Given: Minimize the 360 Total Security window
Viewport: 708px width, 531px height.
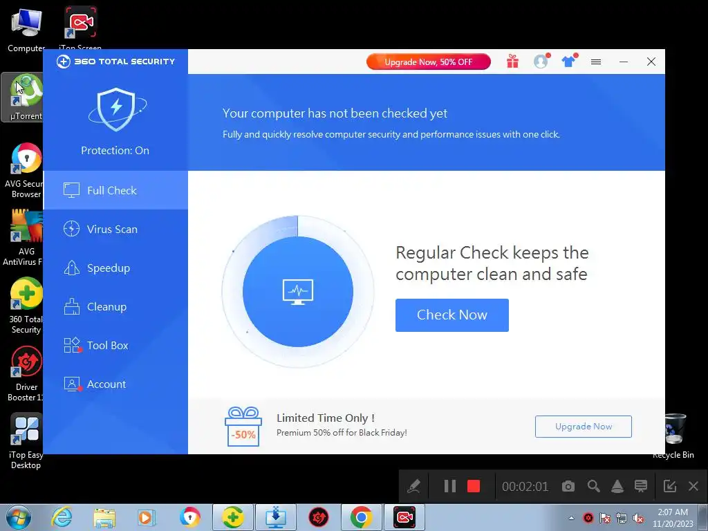Looking at the screenshot, I should (624, 62).
